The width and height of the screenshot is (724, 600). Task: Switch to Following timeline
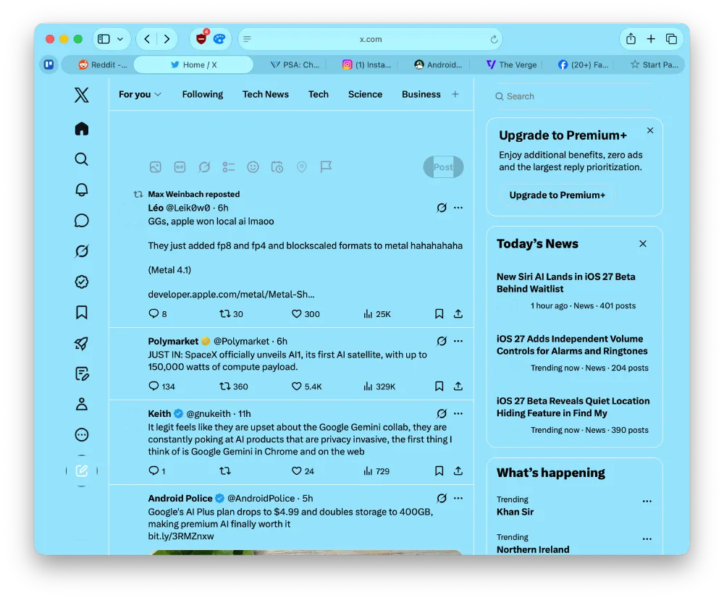click(202, 94)
